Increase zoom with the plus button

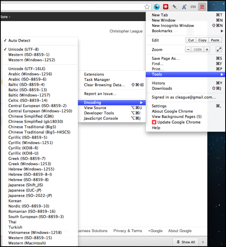click(207, 49)
